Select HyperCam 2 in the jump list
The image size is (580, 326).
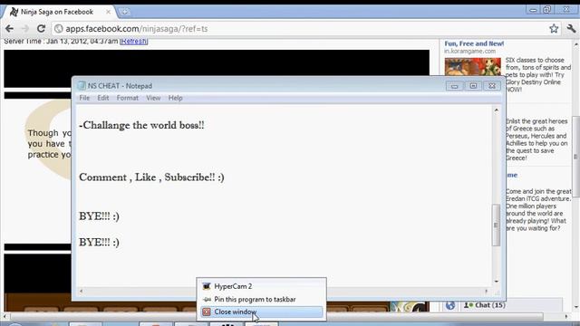click(261, 286)
